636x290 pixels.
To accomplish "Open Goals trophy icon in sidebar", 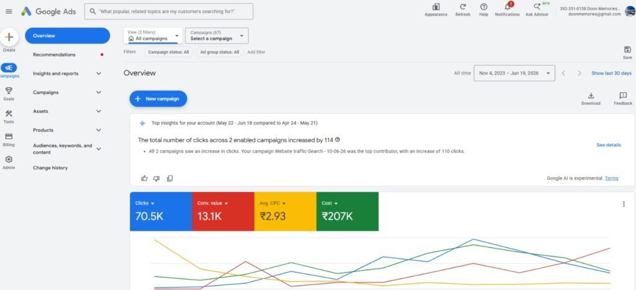I will (9, 90).
